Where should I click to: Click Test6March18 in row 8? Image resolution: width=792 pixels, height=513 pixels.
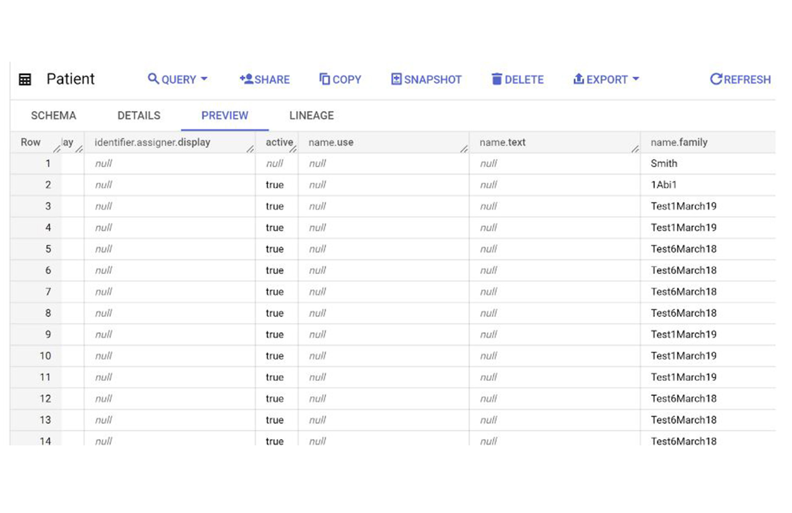684,313
